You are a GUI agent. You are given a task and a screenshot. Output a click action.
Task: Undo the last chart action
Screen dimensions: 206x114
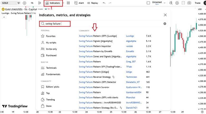point(104,3)
